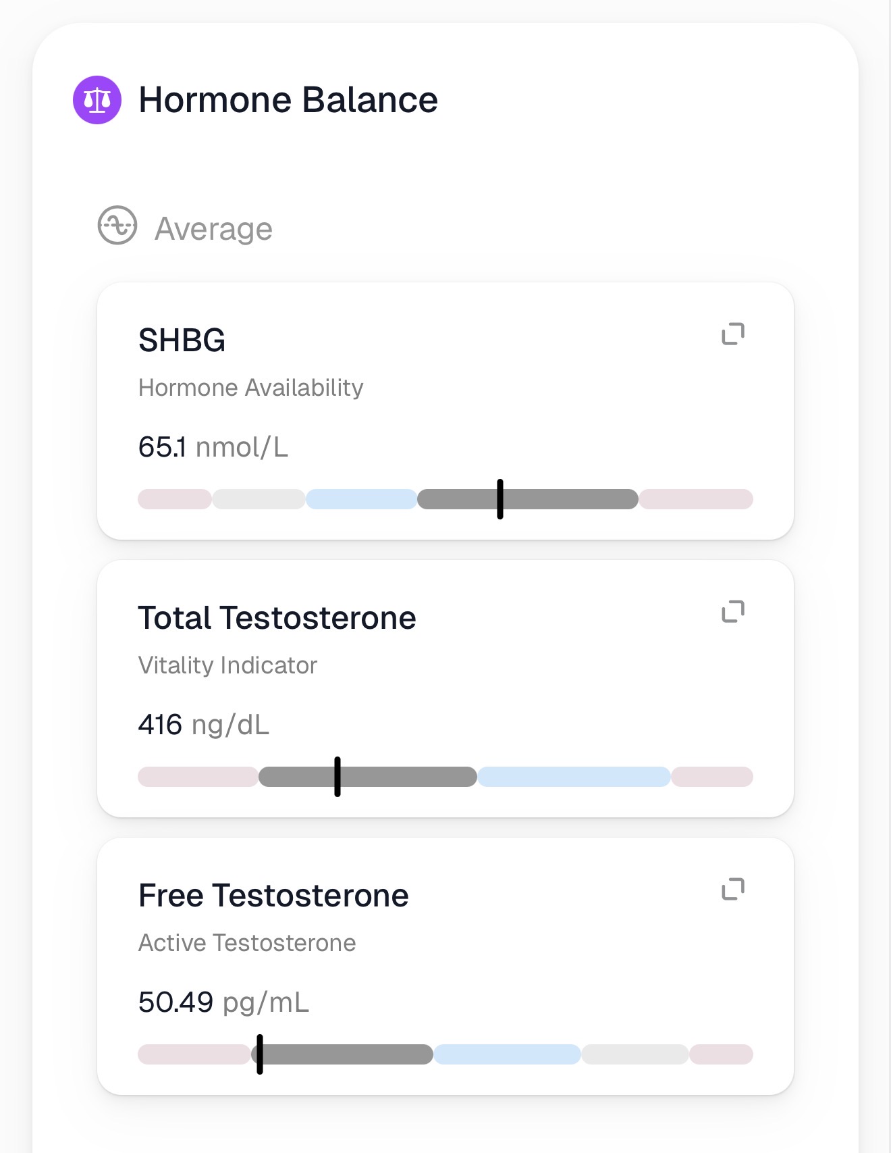Click the blue segment of SHBG bar

pyautogui.click(x=362, y=499)
